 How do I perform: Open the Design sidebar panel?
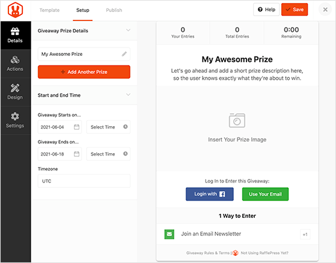(x=16, y=92)
